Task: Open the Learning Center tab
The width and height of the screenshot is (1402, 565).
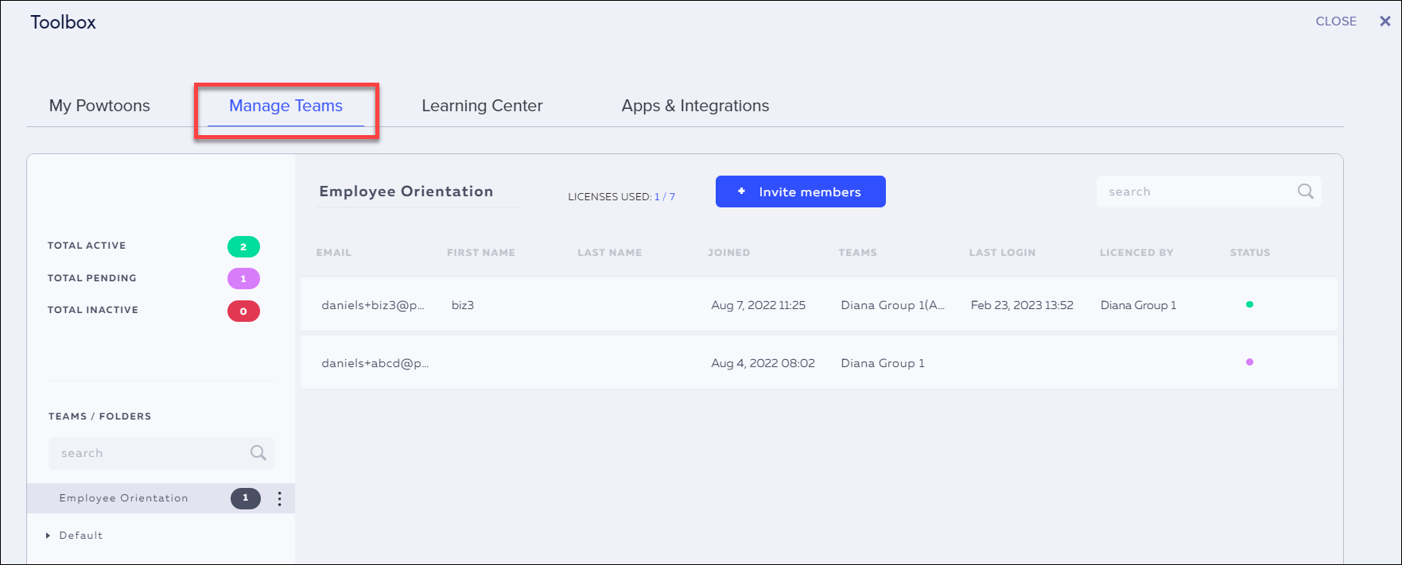Action: [x=482, y=106]
